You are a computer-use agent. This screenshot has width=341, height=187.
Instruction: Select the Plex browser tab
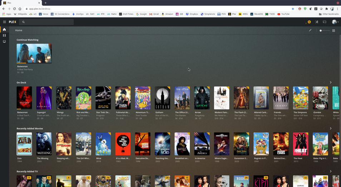coord(21,3)
